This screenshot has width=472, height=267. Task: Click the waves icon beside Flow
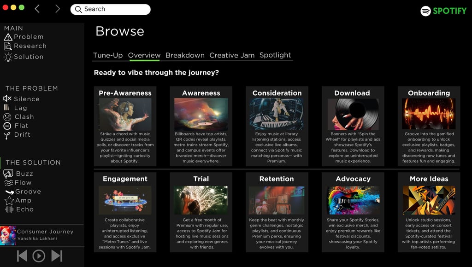point(8,183)
